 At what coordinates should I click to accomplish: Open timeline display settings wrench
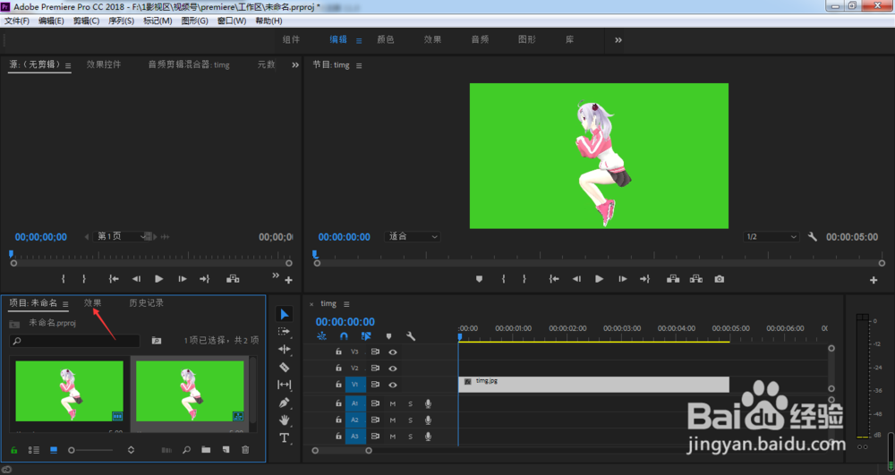click(411, 335)
